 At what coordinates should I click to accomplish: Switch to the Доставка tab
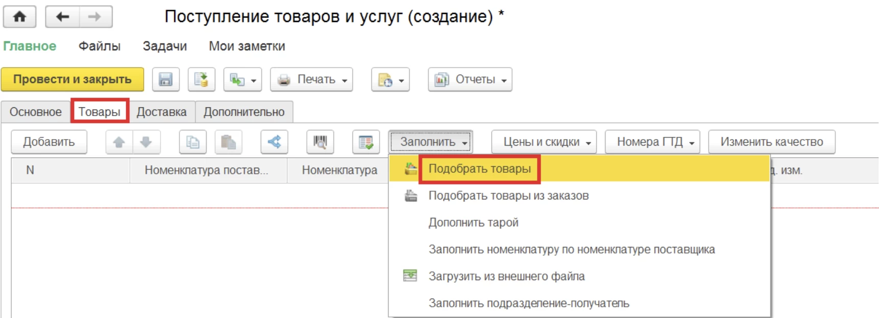pyautogui.click(x=161, y=112)
